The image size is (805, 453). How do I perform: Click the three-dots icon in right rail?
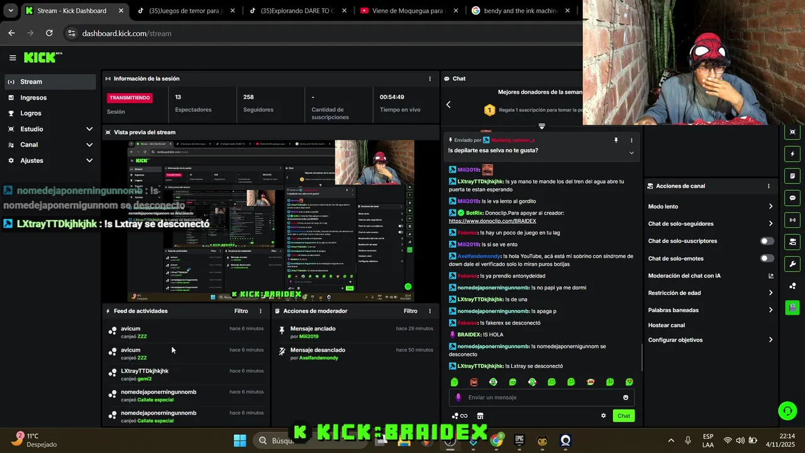(x=792, y=286)
